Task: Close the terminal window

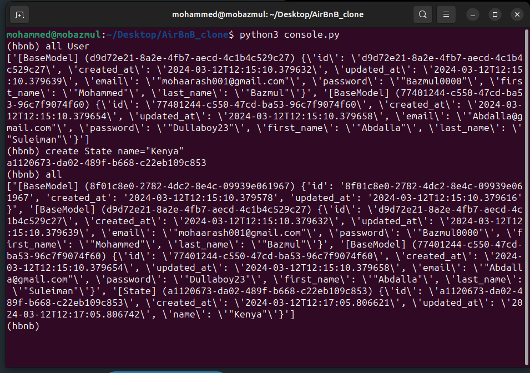Action: [x=517, y=14]
